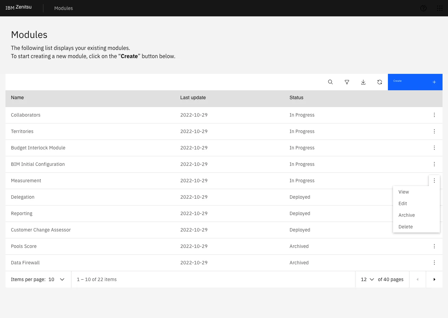Click the Modules header navigation link
The height and width of the screenshot is (318, 448).
coord(64,8)
